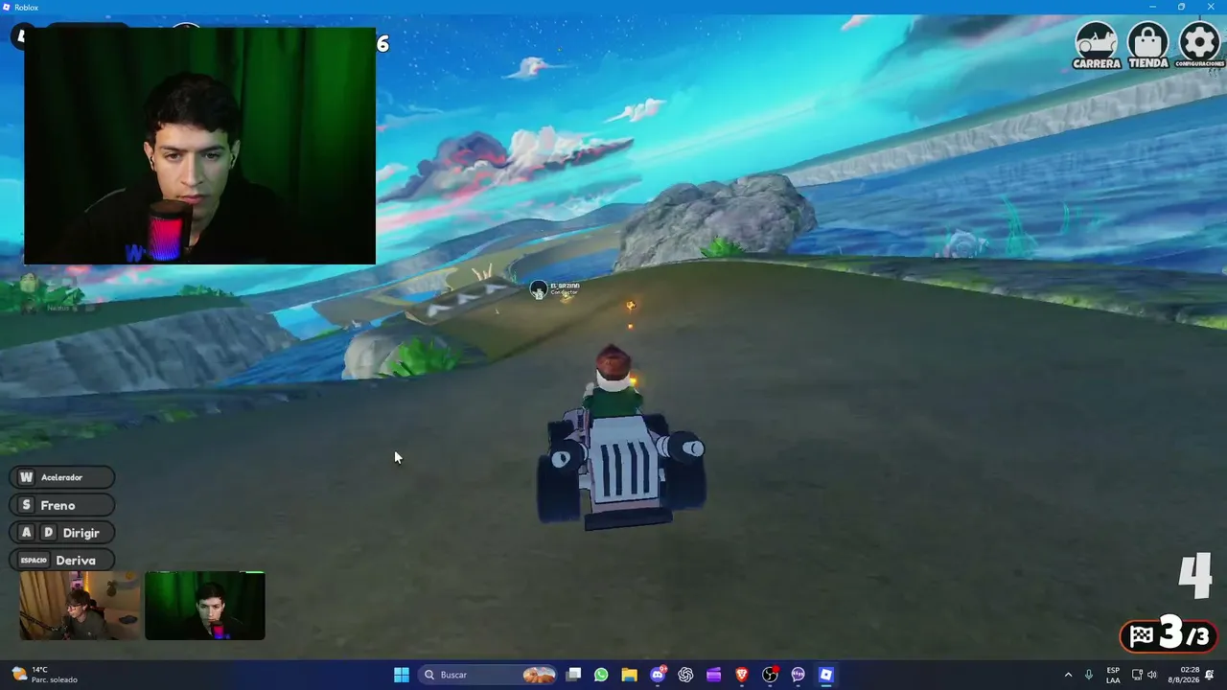Click the Dirigir A D control hint
This screenshot has width=1227, height=690.
pos(62,533)
